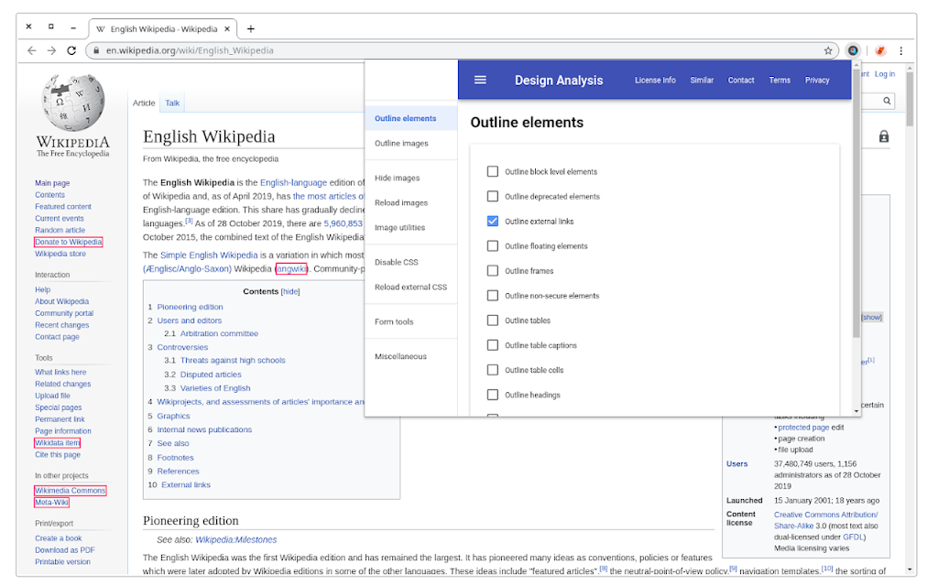Select Hide images in sidebar
This screenshot has width=938, height=586.
(411, 179)
